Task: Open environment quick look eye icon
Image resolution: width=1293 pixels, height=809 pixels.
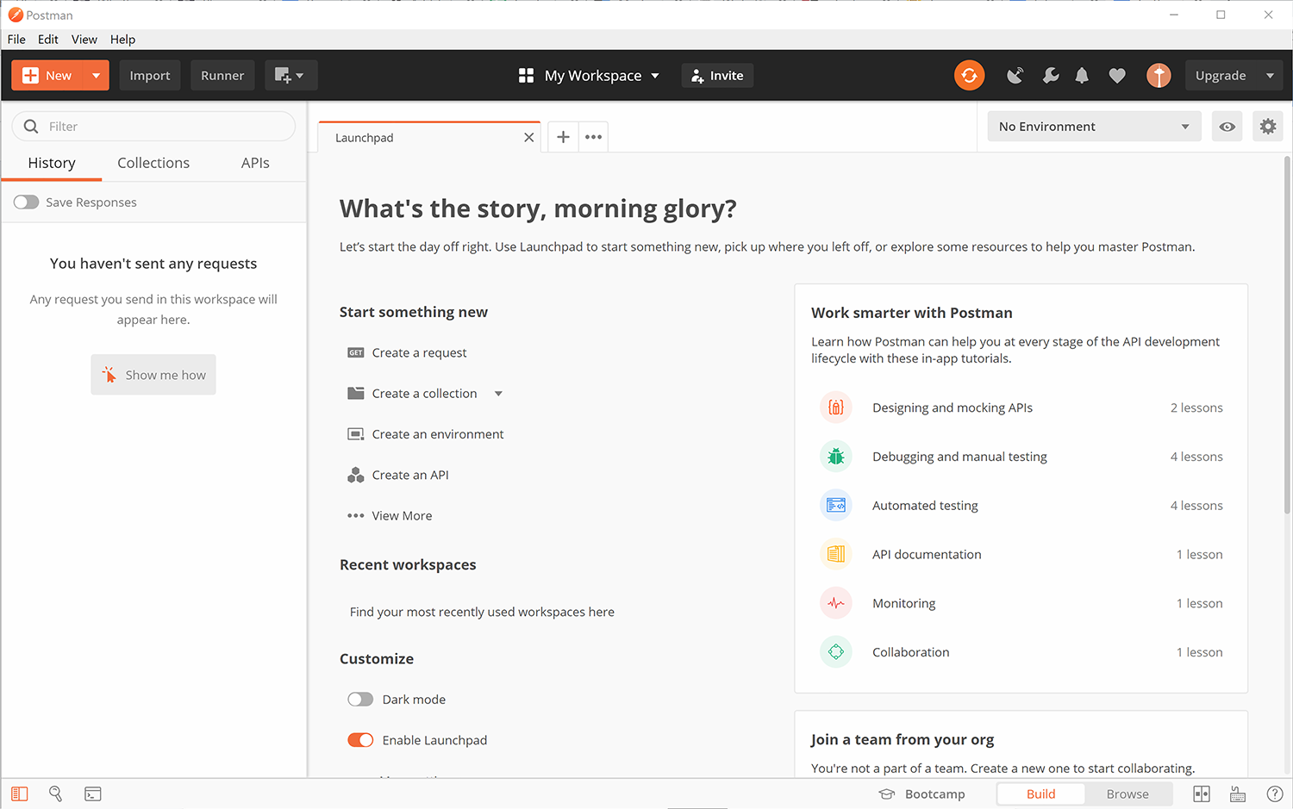Action: point(1227,126)
